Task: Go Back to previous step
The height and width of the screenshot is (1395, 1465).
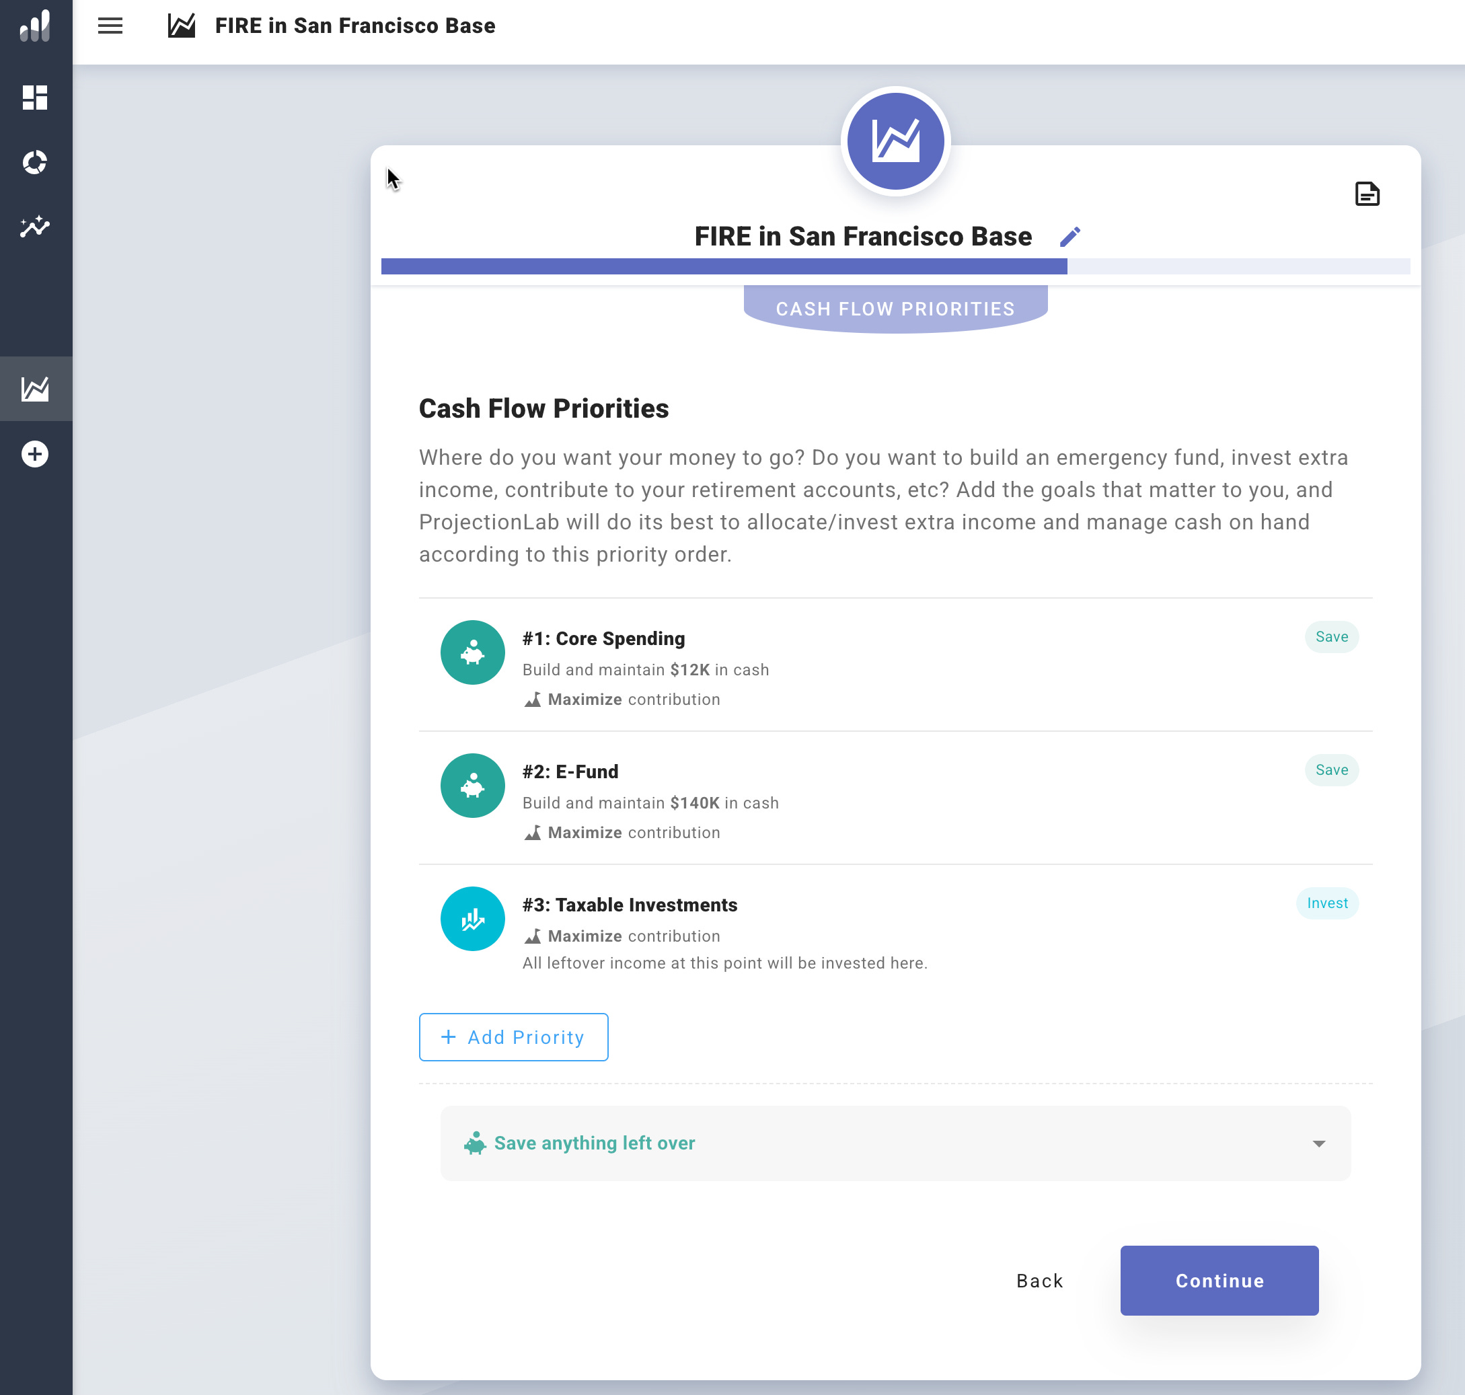Action: (x=1040, y=1281)
